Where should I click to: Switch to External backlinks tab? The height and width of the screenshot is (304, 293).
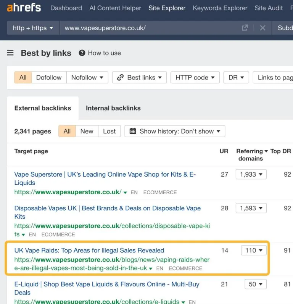(43, 108)
